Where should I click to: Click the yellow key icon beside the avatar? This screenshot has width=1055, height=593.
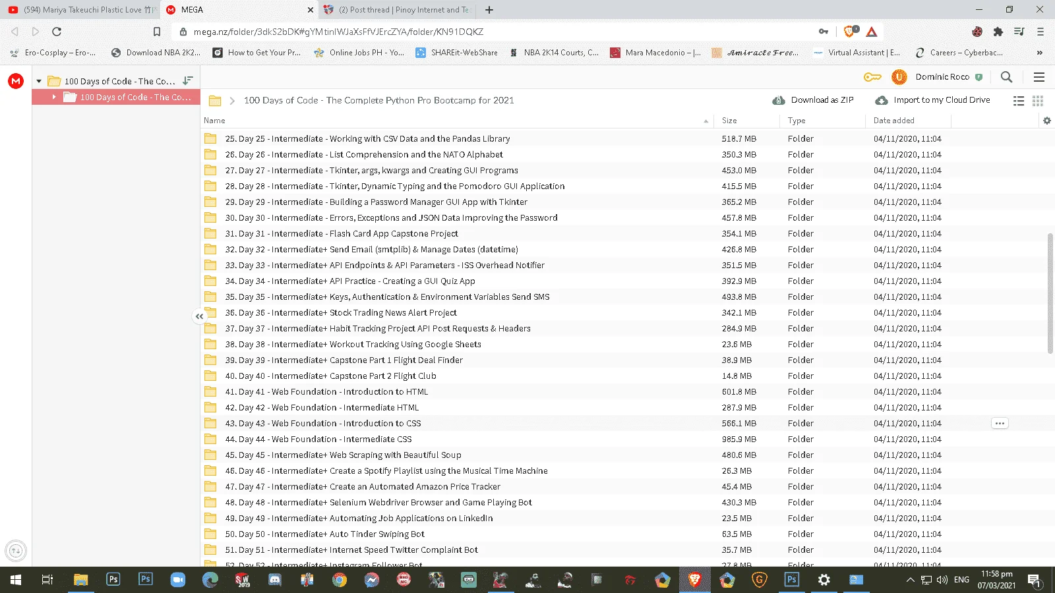click(x=872, y=77)
